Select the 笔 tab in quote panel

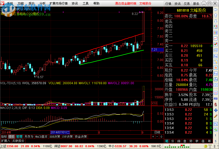coord(167,141)
